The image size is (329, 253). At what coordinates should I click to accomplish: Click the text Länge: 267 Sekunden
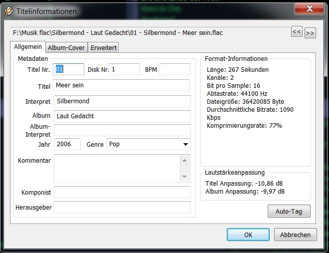[x=237, y=70]
